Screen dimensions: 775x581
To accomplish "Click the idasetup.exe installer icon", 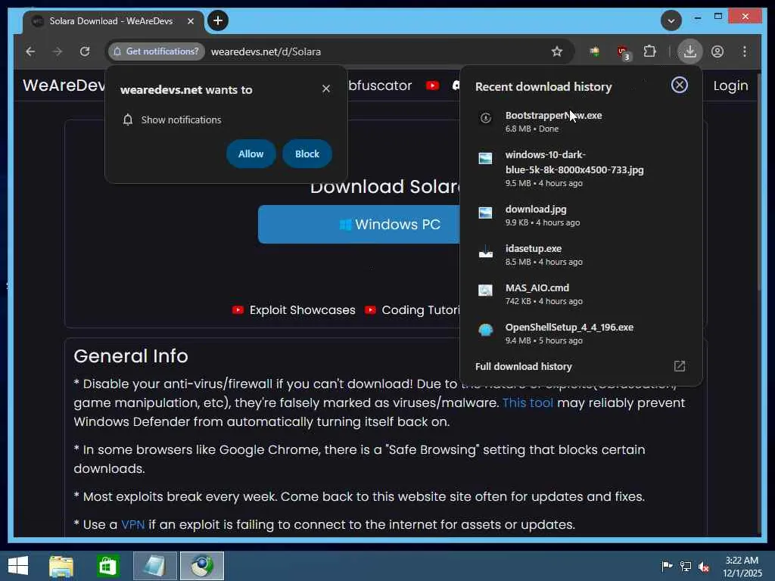I will click(486, 252).
